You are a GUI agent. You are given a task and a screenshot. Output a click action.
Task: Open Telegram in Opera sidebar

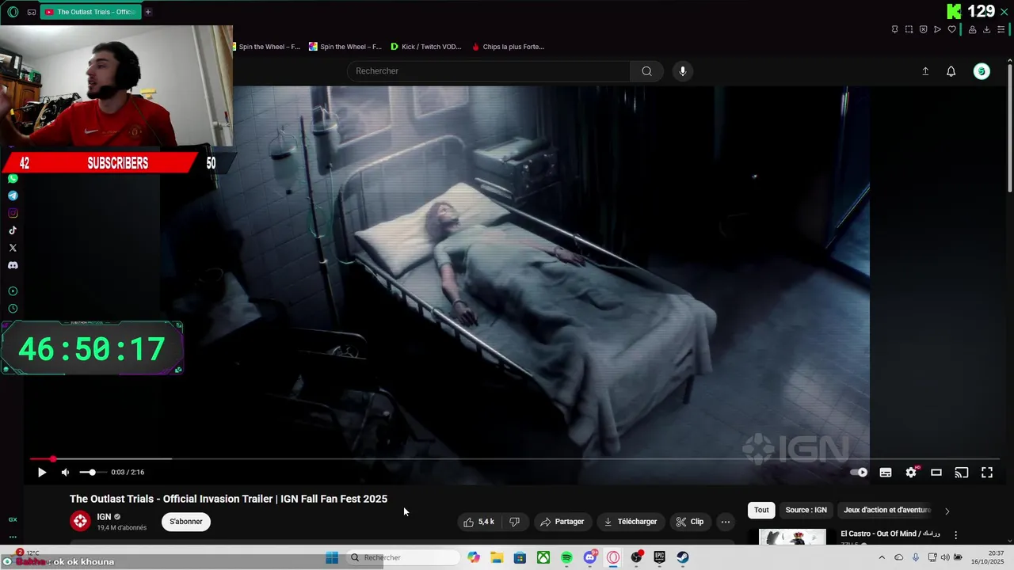(13, 196)
